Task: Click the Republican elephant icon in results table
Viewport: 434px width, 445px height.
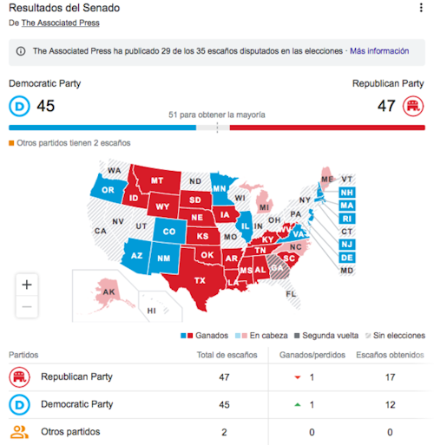Action: point(19,377)
